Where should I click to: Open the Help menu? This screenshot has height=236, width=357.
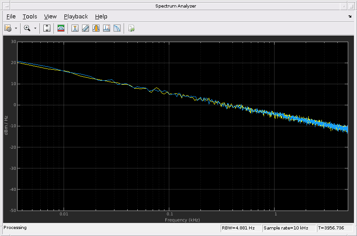(101, 16)
